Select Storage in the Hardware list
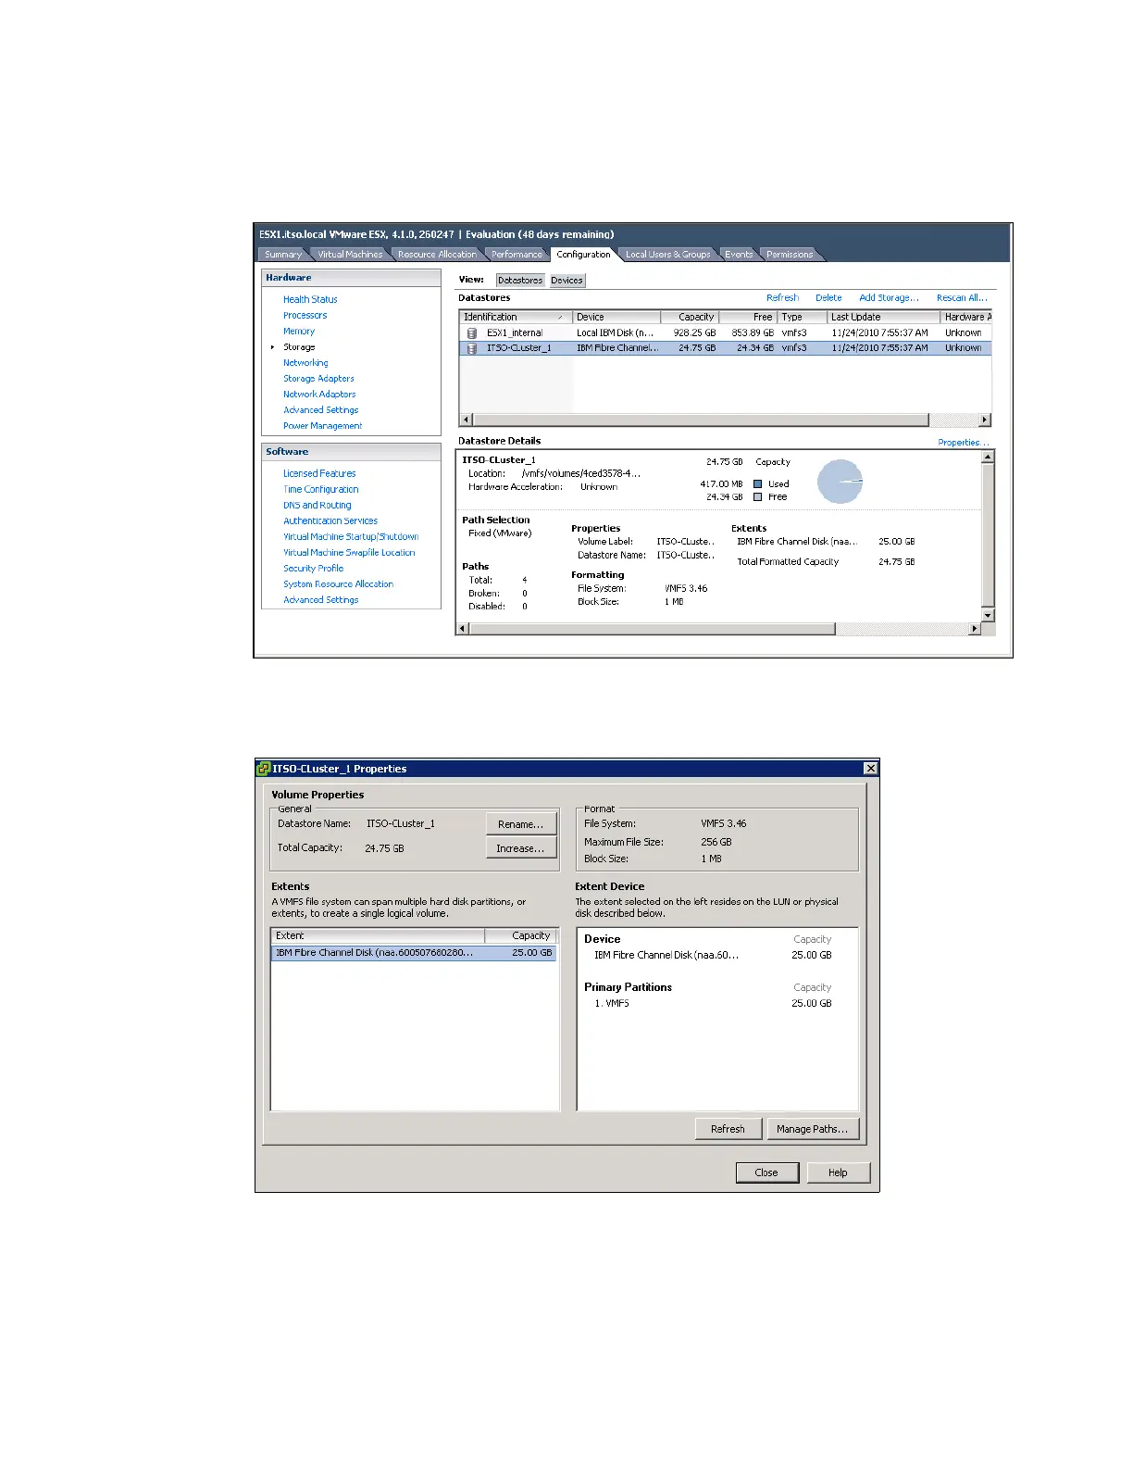 299,346
